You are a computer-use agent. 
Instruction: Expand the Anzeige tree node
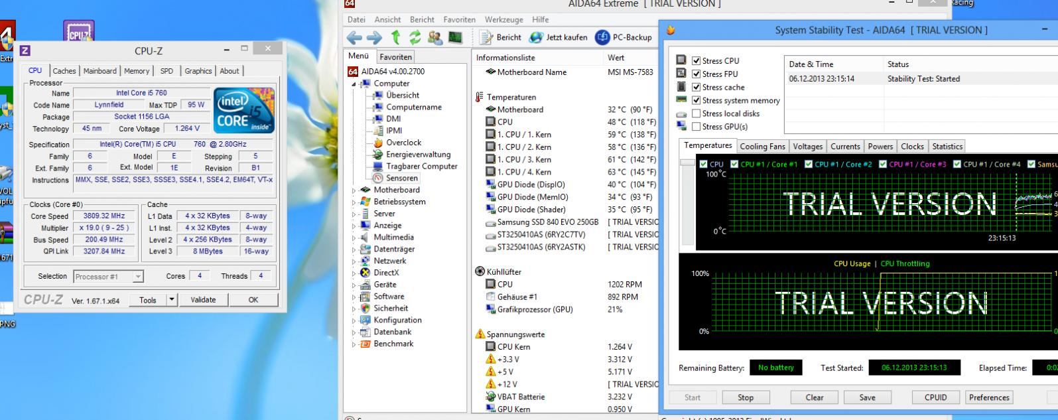point(354,226)
